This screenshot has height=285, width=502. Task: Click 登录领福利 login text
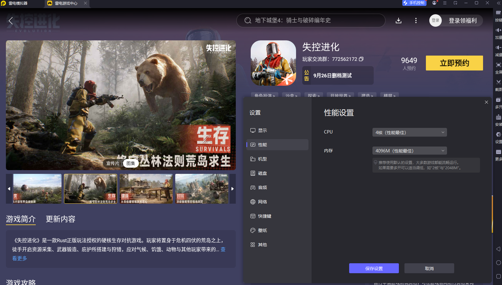pos(463,20)
